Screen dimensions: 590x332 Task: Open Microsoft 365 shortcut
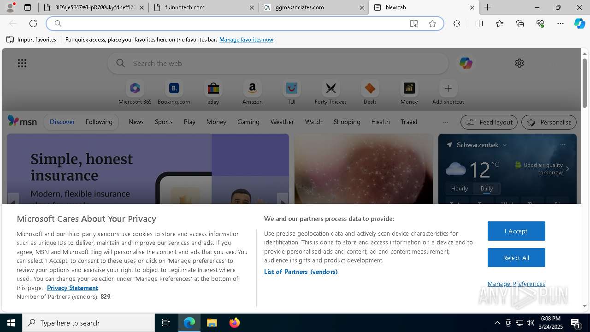[135, 92]
